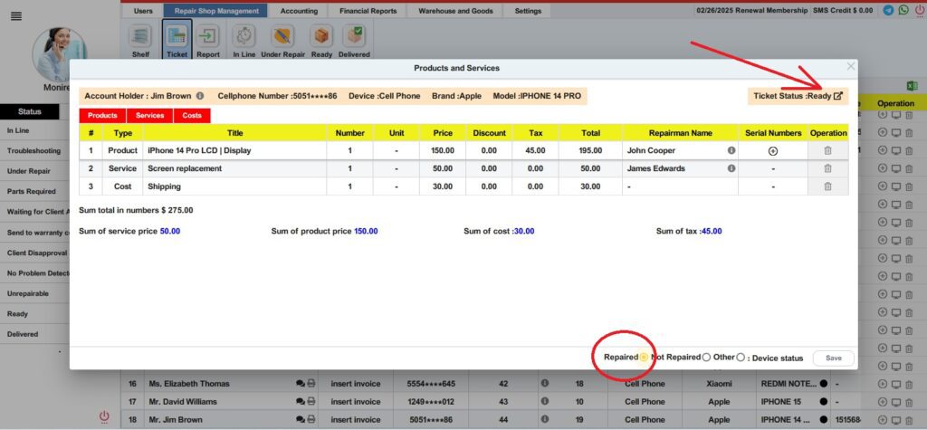Select the Repaired radio button
Screen dimensions: 927x430
pos(644,358)
